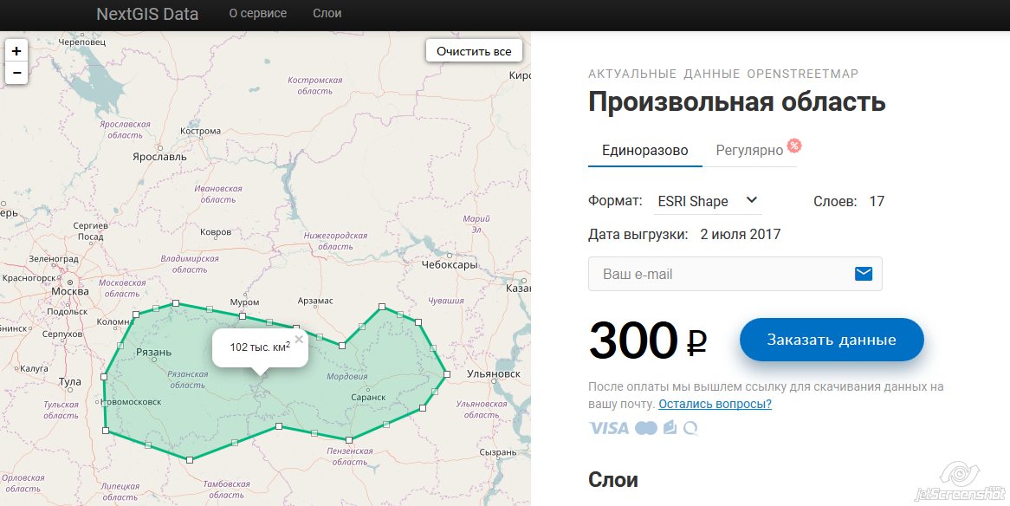The image size is (1010, 506).
Task: Click the Очистить все button
Action: [474, 52]
